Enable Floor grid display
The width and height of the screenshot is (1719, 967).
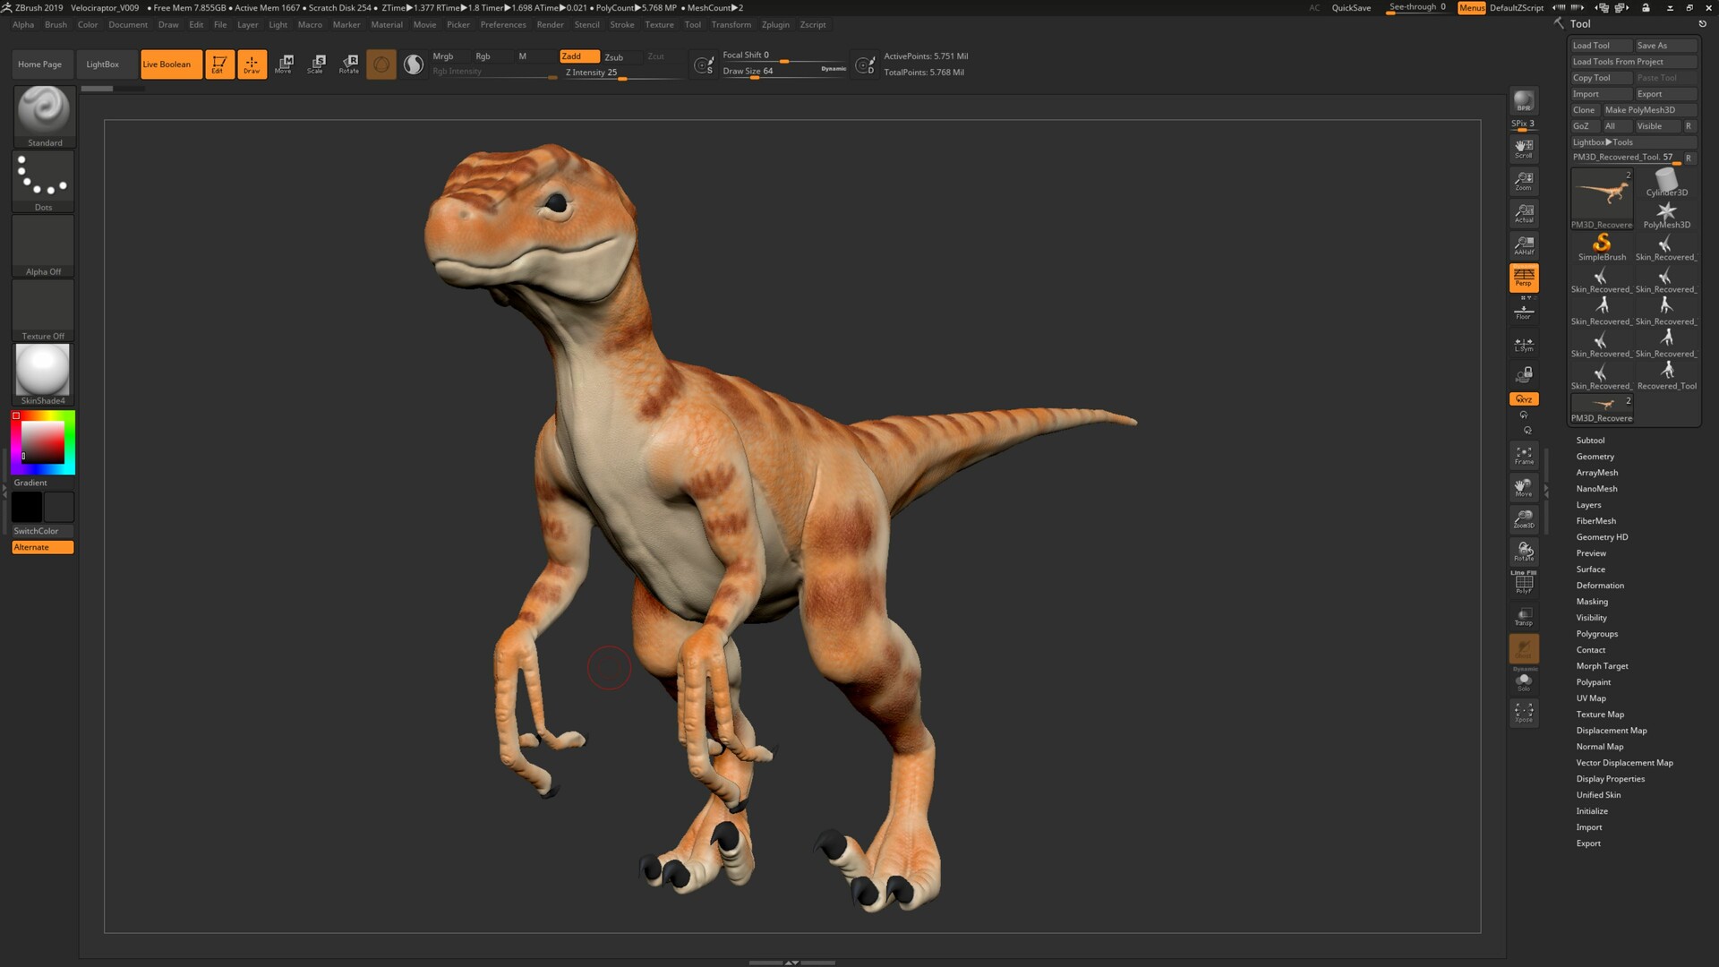pos(1524,311)
